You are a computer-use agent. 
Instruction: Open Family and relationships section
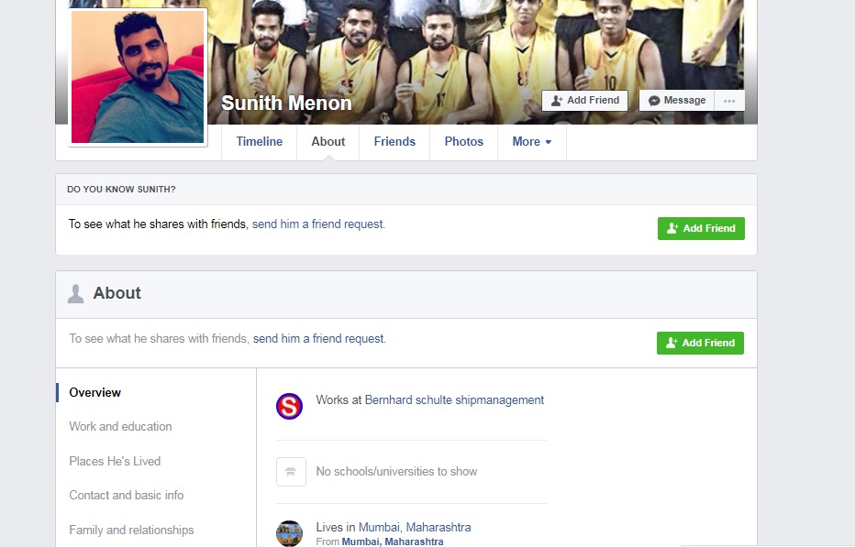(131, 531)
